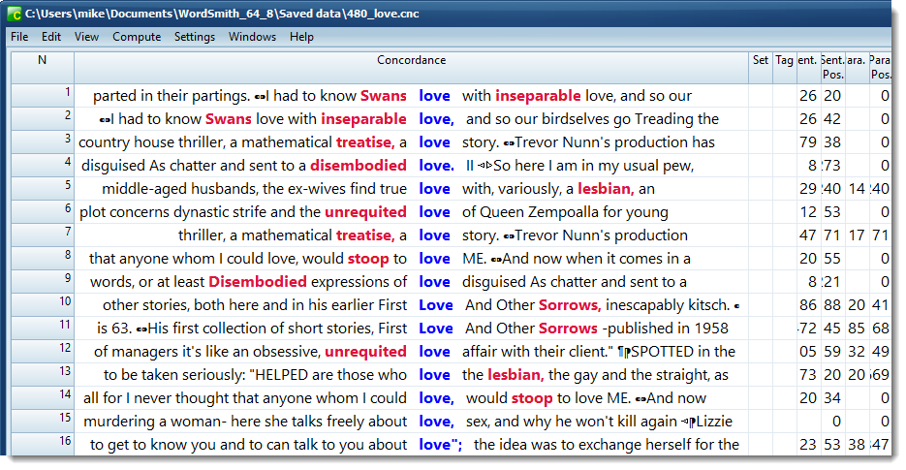906x470 pixels.
Task: Select row number 2 in N column
Action: (x=43, y=118)
